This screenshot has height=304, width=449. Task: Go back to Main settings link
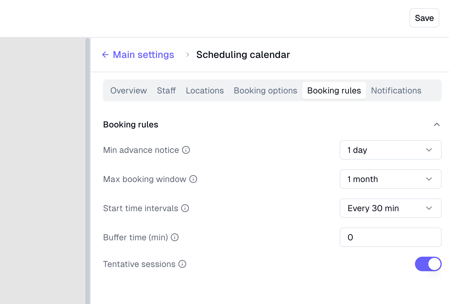[143, 55]
